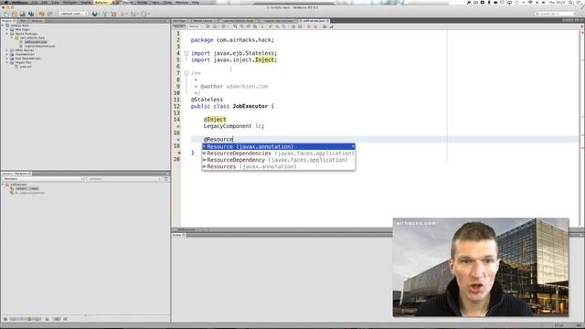Click the Find Selection icon in editor toolbar
The height and width of the screenshot is (329, 585).
pos(235,27)
